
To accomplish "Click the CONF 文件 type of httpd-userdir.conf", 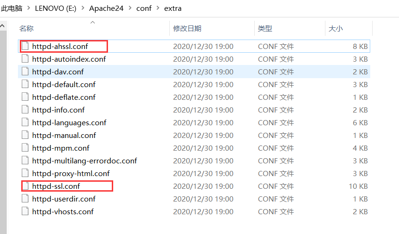I will click(x=276, y=199).
